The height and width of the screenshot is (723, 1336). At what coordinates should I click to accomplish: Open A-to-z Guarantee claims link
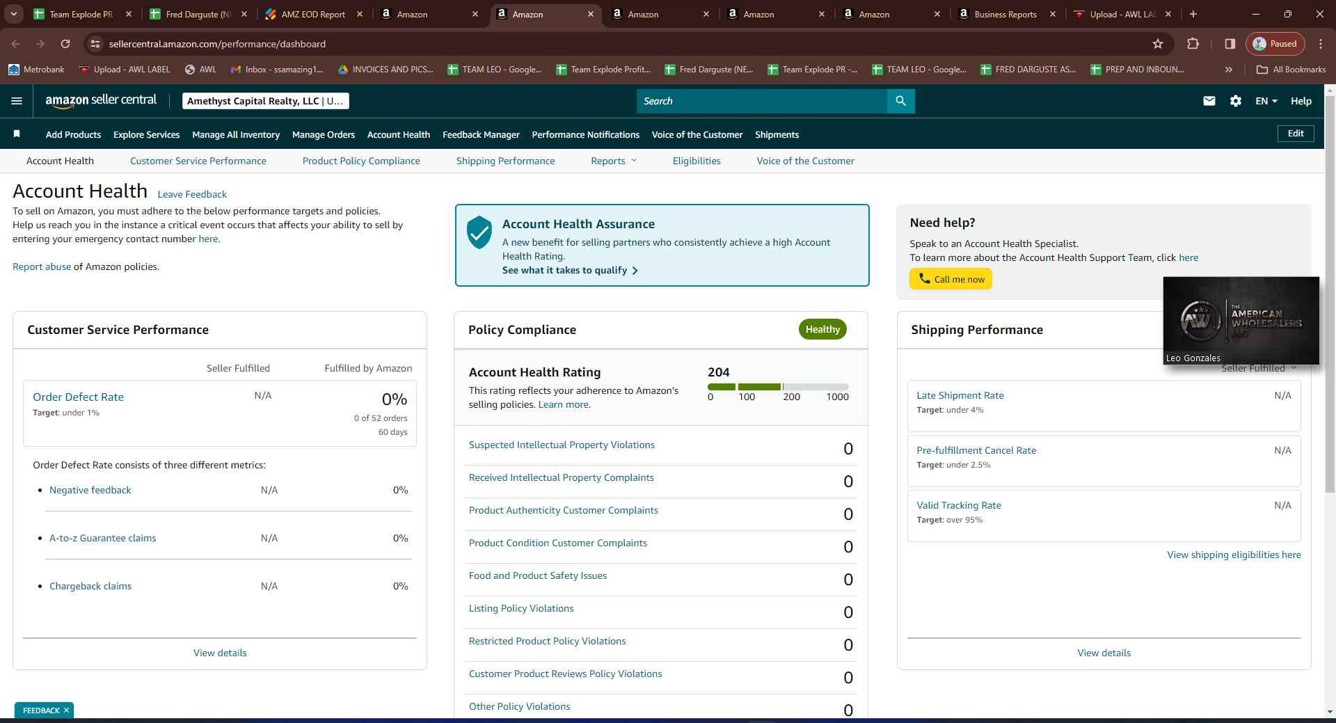pos(103,538)
